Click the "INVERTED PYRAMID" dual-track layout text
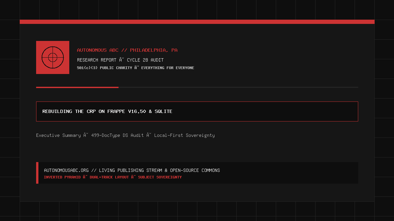Screen dimensions: 394x221 pos(113,177)
